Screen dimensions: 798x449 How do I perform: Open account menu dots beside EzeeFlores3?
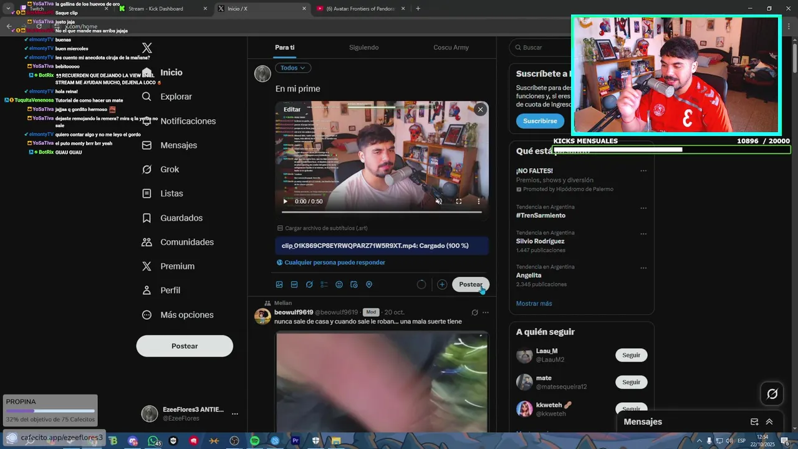[235, 413]
